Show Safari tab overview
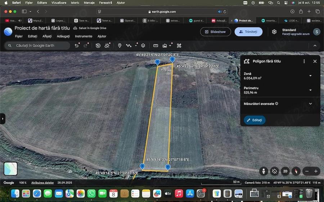 click(x=318, y=11)
